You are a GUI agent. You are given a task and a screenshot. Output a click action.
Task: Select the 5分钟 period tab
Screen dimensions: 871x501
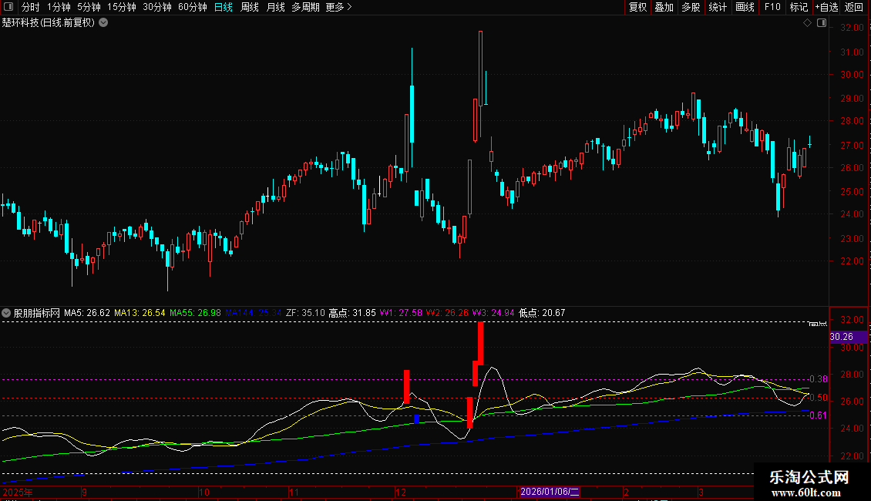point(89,7)
